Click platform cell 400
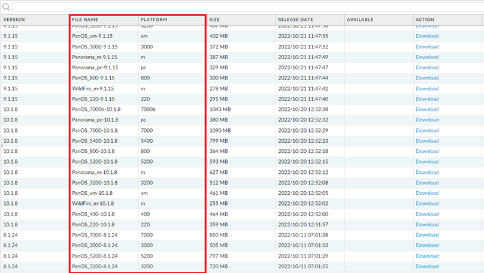This screenshot has width=484, height=273. [x=145, y=214]
